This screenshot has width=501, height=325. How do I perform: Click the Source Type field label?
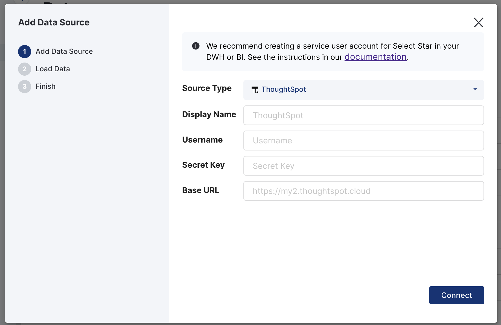(x=207, y=88)
